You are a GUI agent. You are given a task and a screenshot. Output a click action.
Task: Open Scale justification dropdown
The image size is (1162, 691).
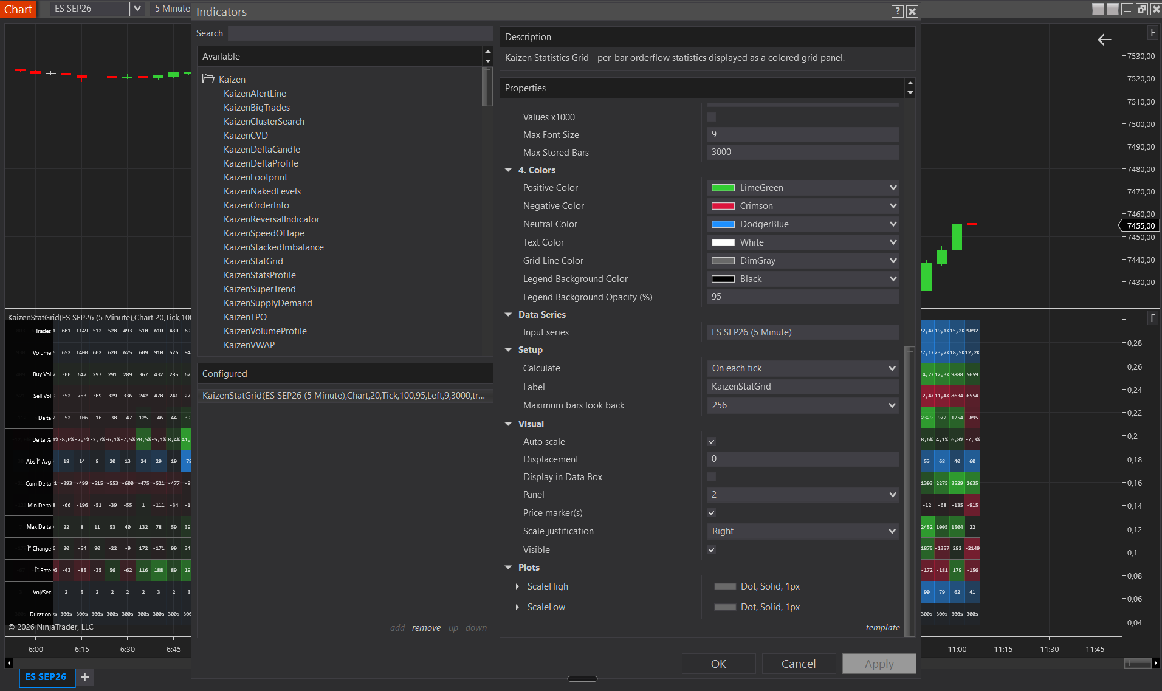tap(803, 531)
